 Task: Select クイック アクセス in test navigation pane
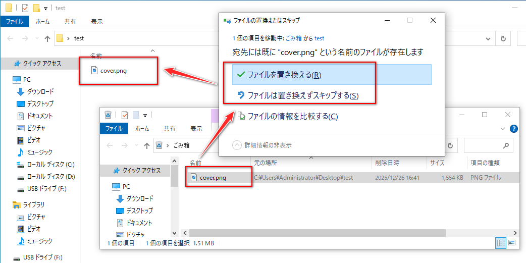click(x=40, y=63)
